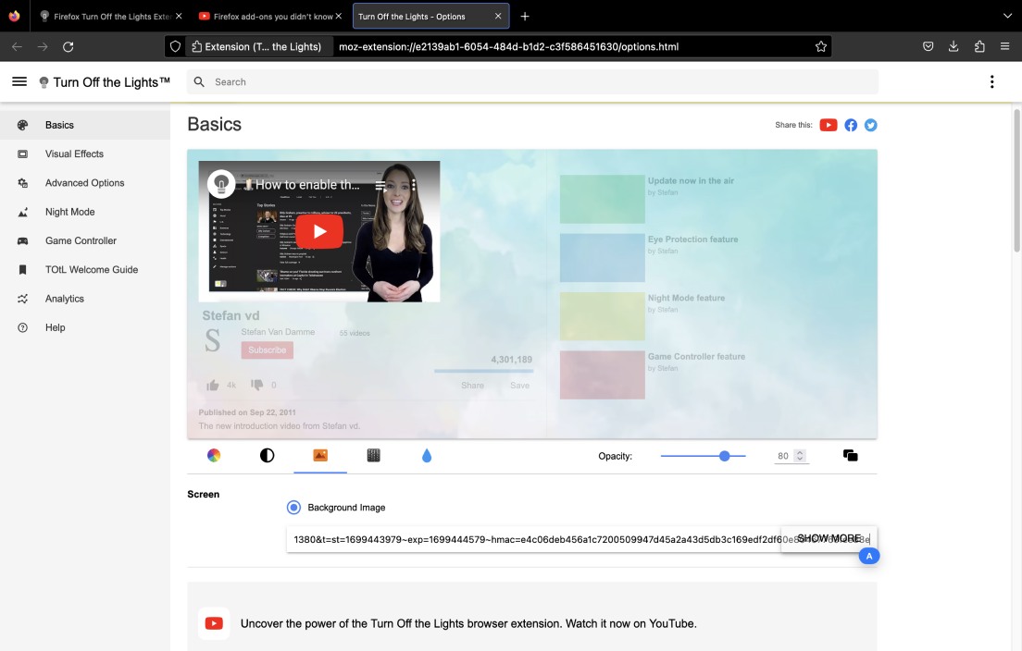
Task: Open a new browser tab
Action: pyautogui.click(x=525, y=17)
